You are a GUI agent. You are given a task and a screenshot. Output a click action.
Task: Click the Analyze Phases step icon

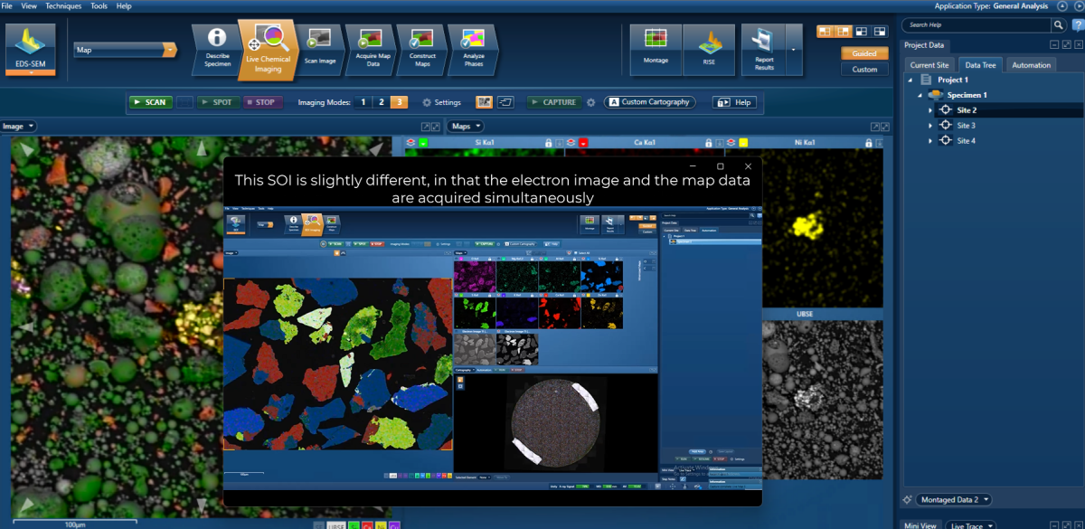[x=474, y=47]
